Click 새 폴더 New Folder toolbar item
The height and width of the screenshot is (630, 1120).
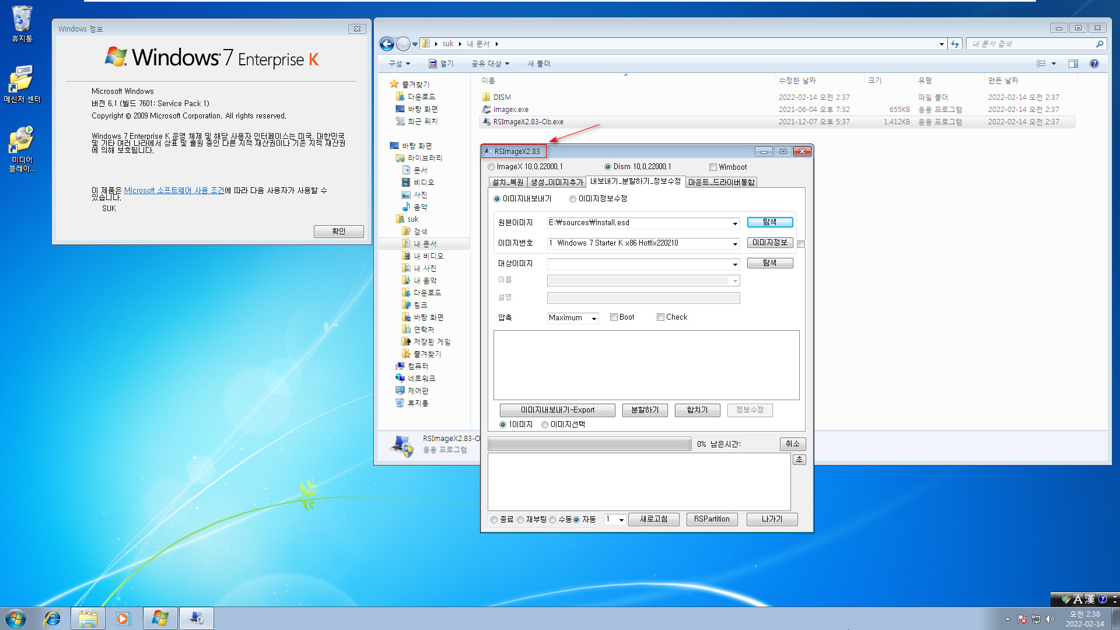click(x=538, y=64)
